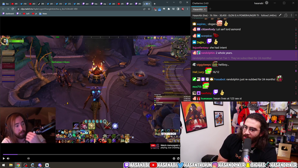298x168 pixels.
Task: Toggle clip fullscreen mode
Action: point(178,158)
